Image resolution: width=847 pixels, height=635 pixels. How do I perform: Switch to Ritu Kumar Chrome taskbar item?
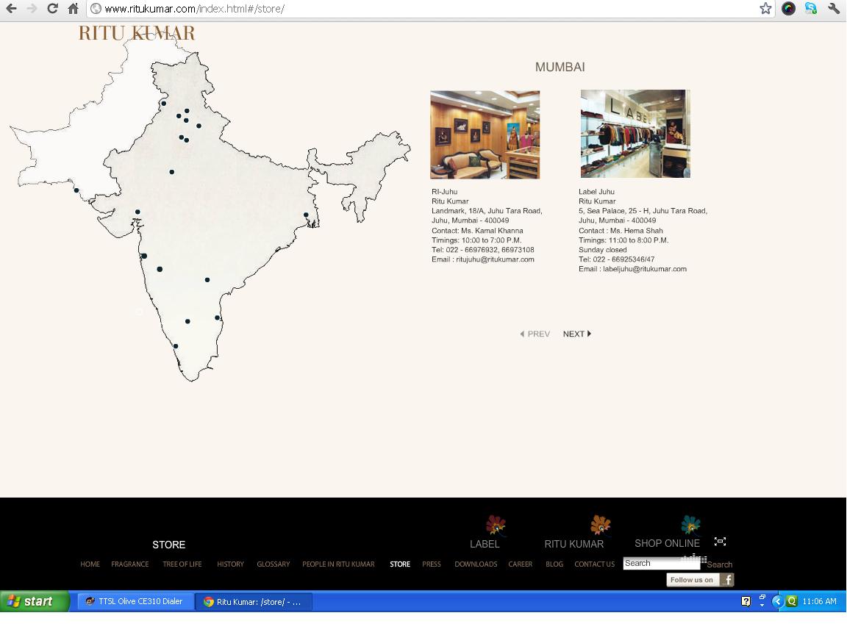click(x=254, y=601)
